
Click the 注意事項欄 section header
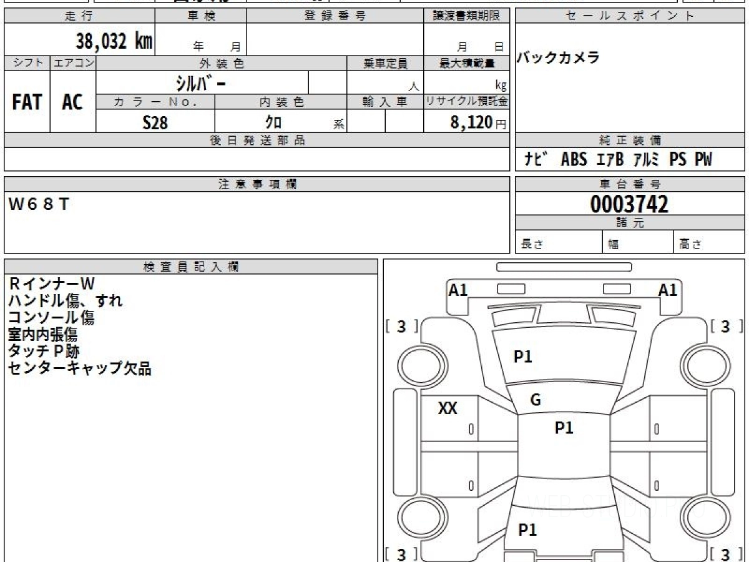[257, 184]
